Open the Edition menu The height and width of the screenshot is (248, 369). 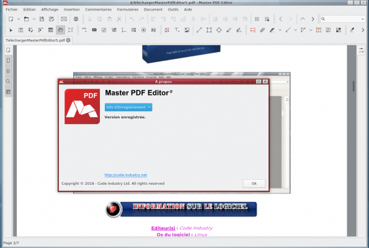(x=29, y=9)
